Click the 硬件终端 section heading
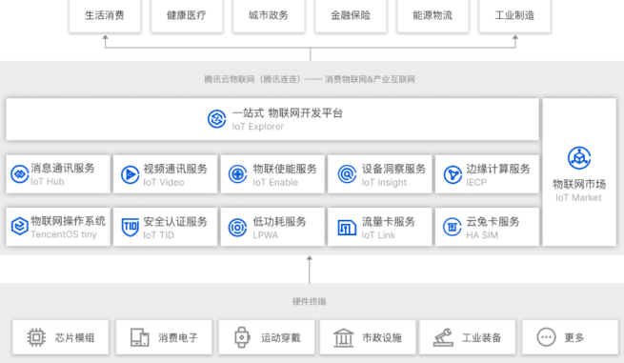The width and height of the screenshot is (624, 363). [x=310, y=302]
